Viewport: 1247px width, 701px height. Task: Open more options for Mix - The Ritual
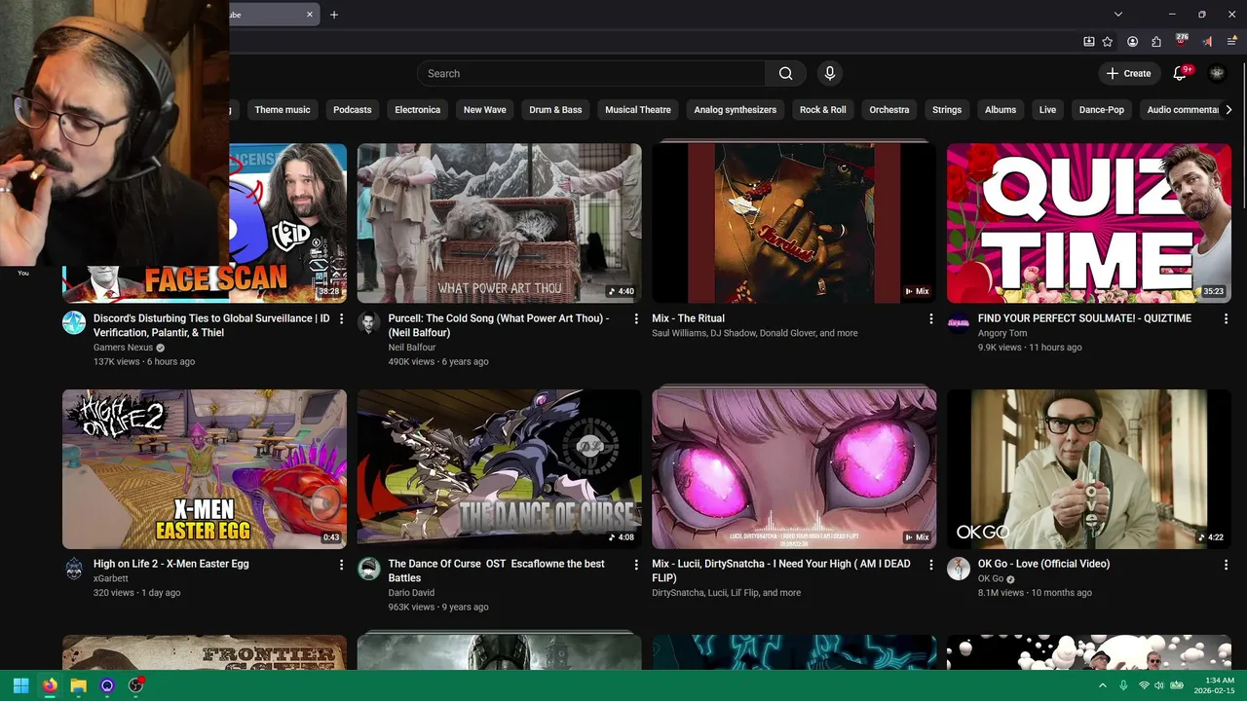click(930, 319)
